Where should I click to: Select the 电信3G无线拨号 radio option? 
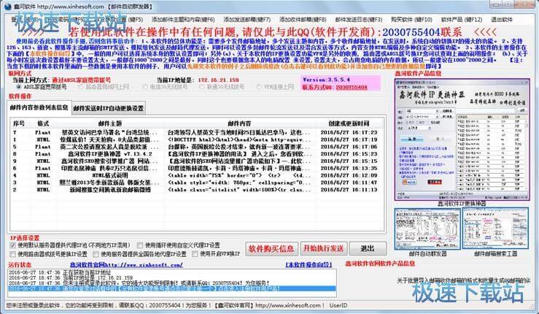[x=165, y=87]
